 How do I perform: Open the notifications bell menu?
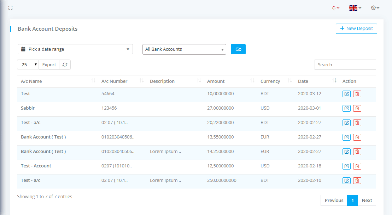tap(335, 8)
